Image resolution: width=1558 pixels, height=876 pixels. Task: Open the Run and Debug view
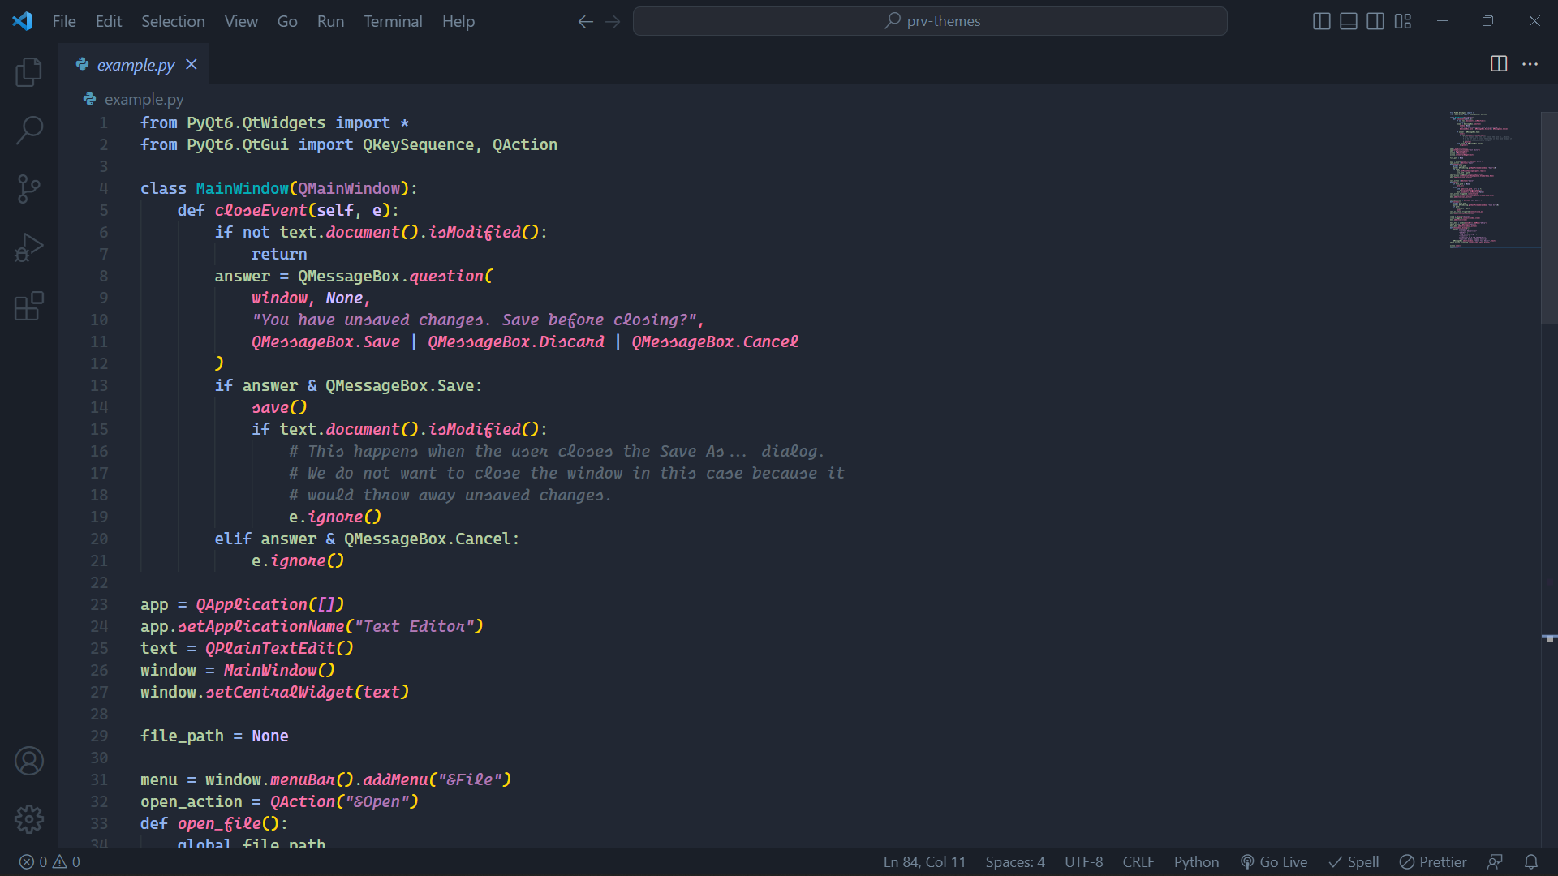(x=29, y=247)
